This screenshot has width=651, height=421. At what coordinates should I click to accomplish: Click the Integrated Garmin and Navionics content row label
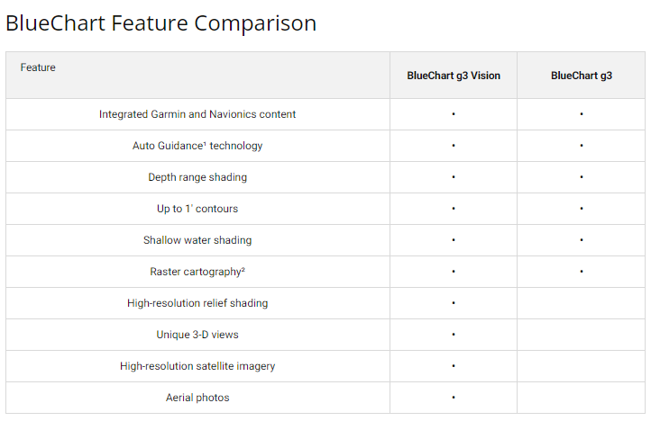[x=197, y=114]
